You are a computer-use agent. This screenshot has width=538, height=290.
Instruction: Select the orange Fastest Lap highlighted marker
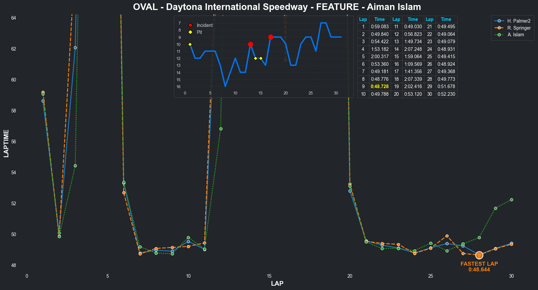pos(479,255)
